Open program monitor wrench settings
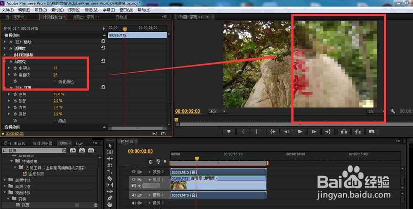 [393, 111]
